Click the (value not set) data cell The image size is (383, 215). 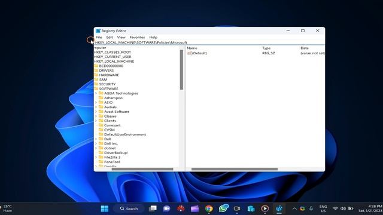pyautogui.click(x=312, y=53)
